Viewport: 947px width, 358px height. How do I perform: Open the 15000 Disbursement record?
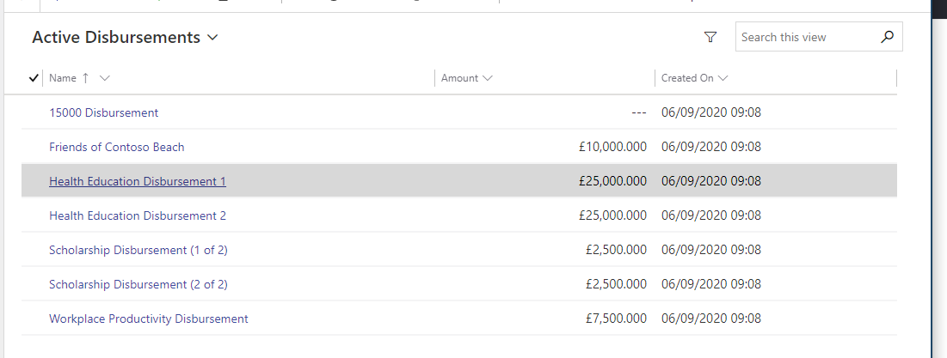pyautogui.click(x=104, y=112)
